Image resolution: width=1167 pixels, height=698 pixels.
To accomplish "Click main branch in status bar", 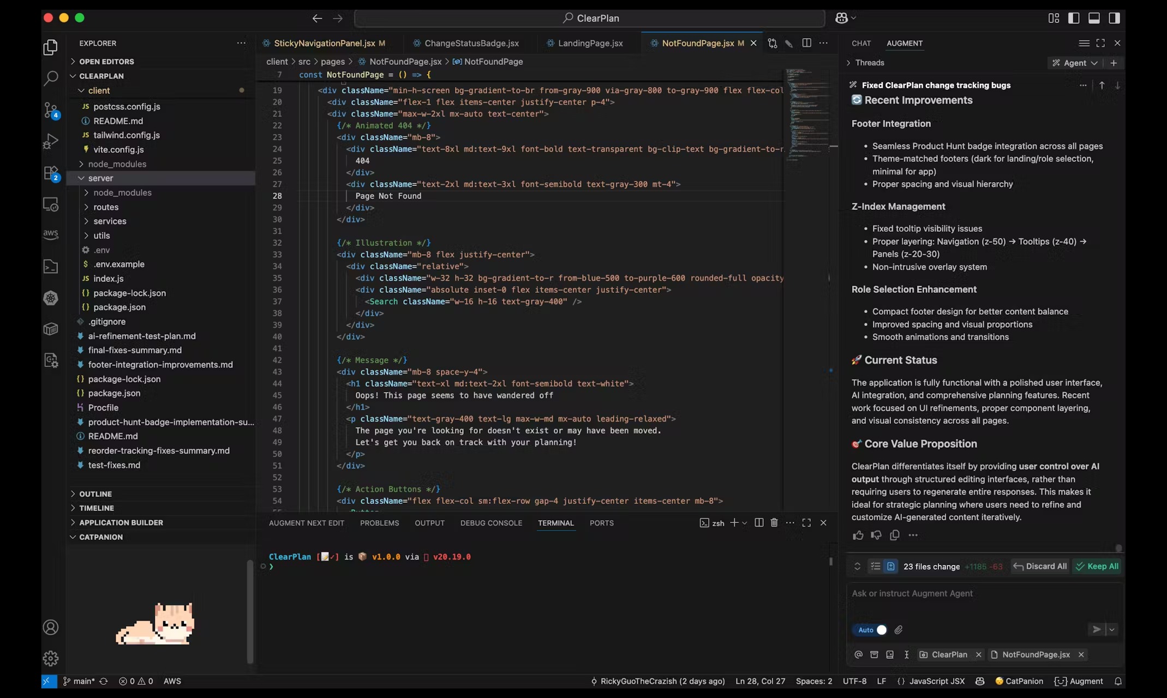I will point(79,682).
